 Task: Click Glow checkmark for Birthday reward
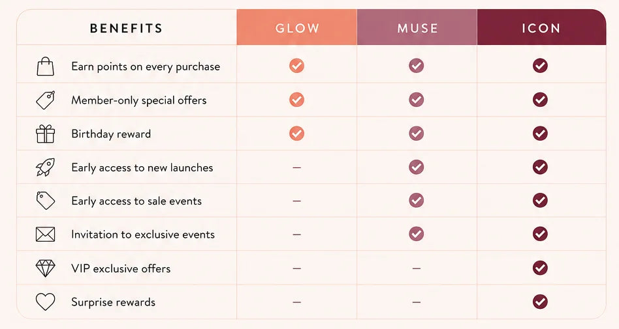(296, 134)
